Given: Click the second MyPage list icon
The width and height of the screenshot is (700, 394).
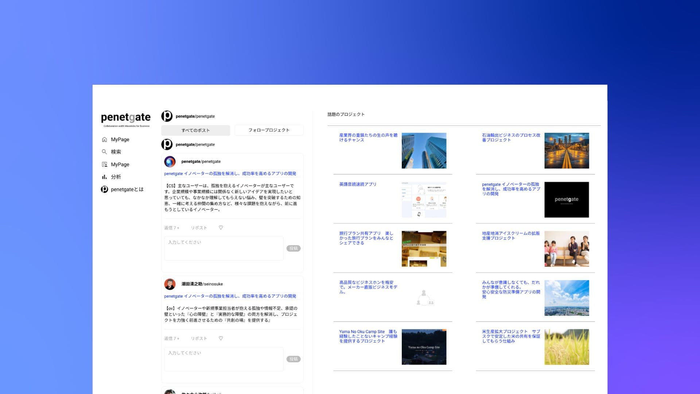Looking at the screenshot, I should (x=104, y=165).
